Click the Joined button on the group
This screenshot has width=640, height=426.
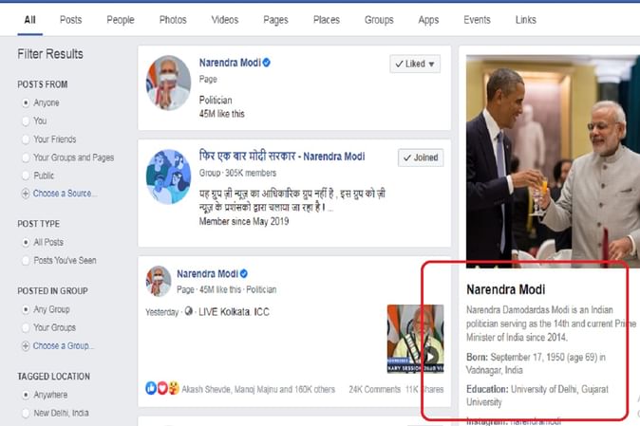421,158
